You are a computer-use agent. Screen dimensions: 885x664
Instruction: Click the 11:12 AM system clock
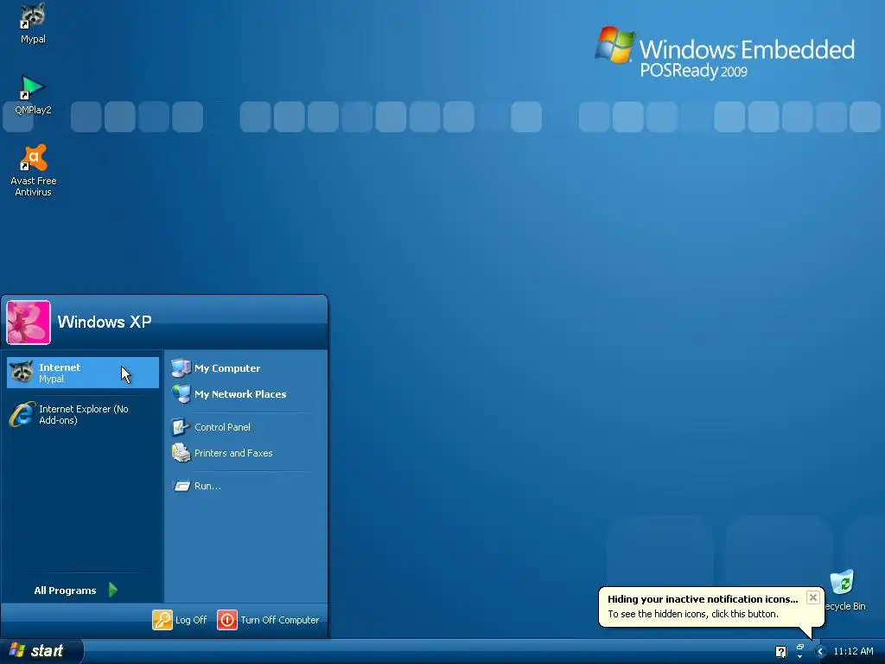[x=853, y=652]
